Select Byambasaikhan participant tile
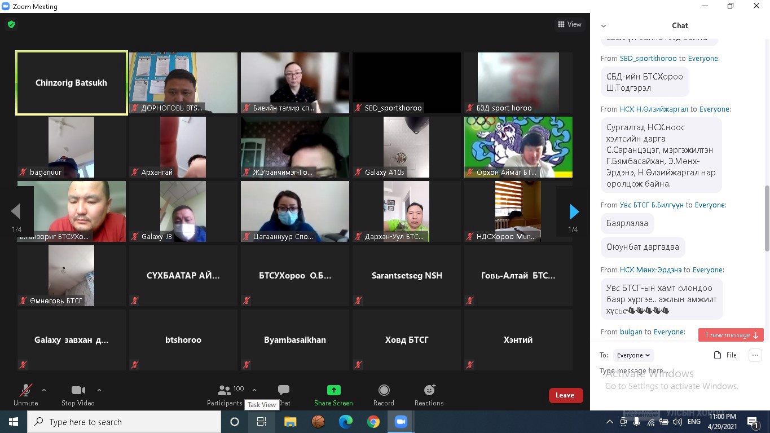Viewport: 770px width, 433px height. click(x=294, y=340)
